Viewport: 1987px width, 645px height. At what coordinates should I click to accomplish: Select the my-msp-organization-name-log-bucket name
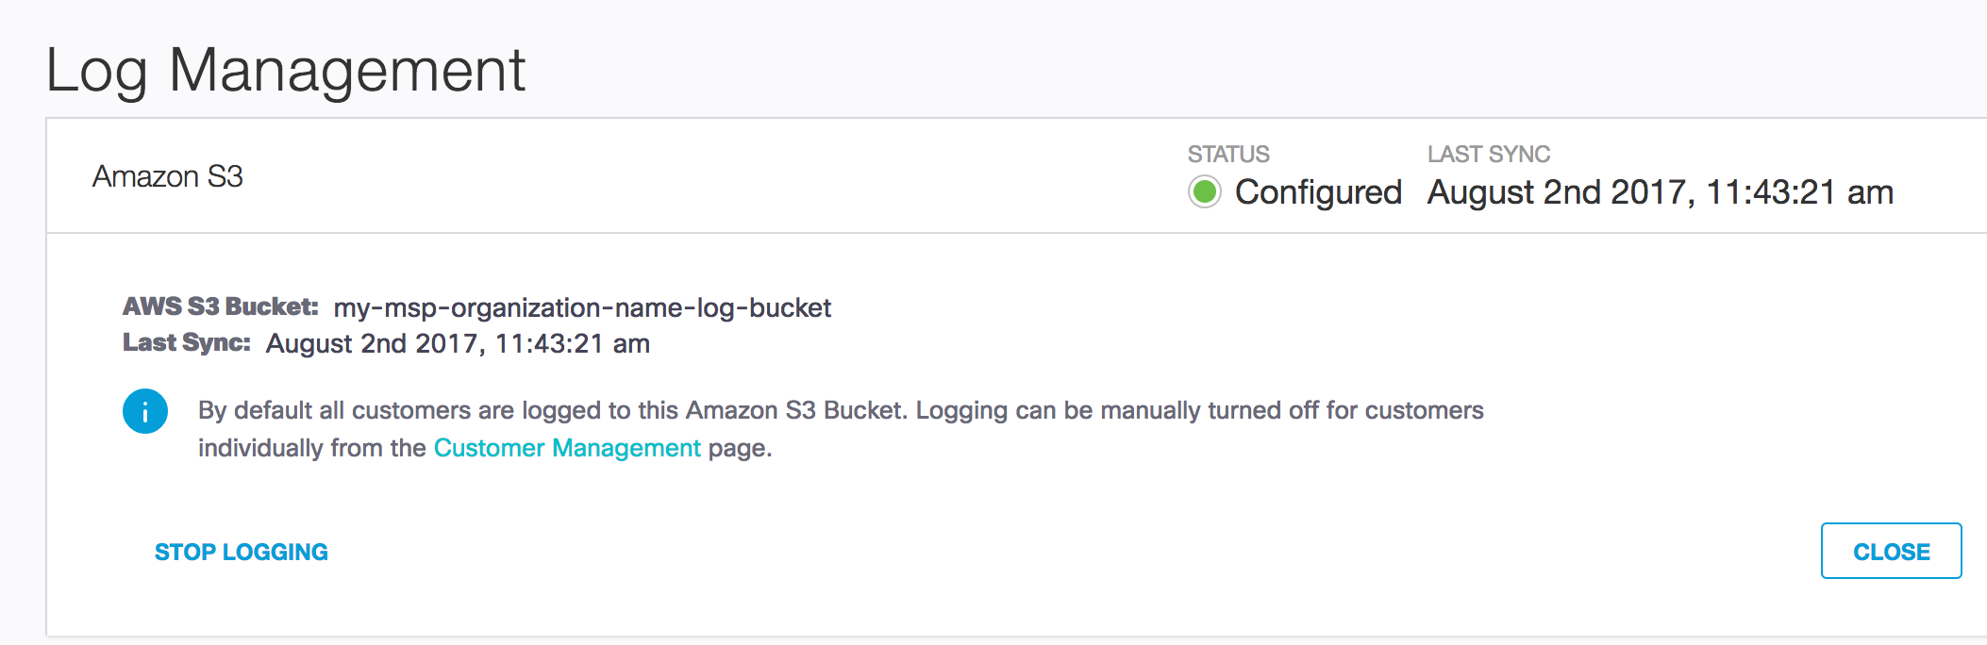[582, 308]
